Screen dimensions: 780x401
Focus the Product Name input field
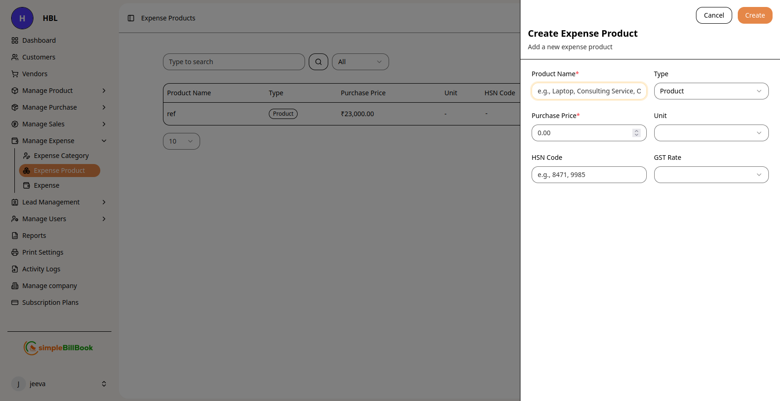(x=589, y=91)
